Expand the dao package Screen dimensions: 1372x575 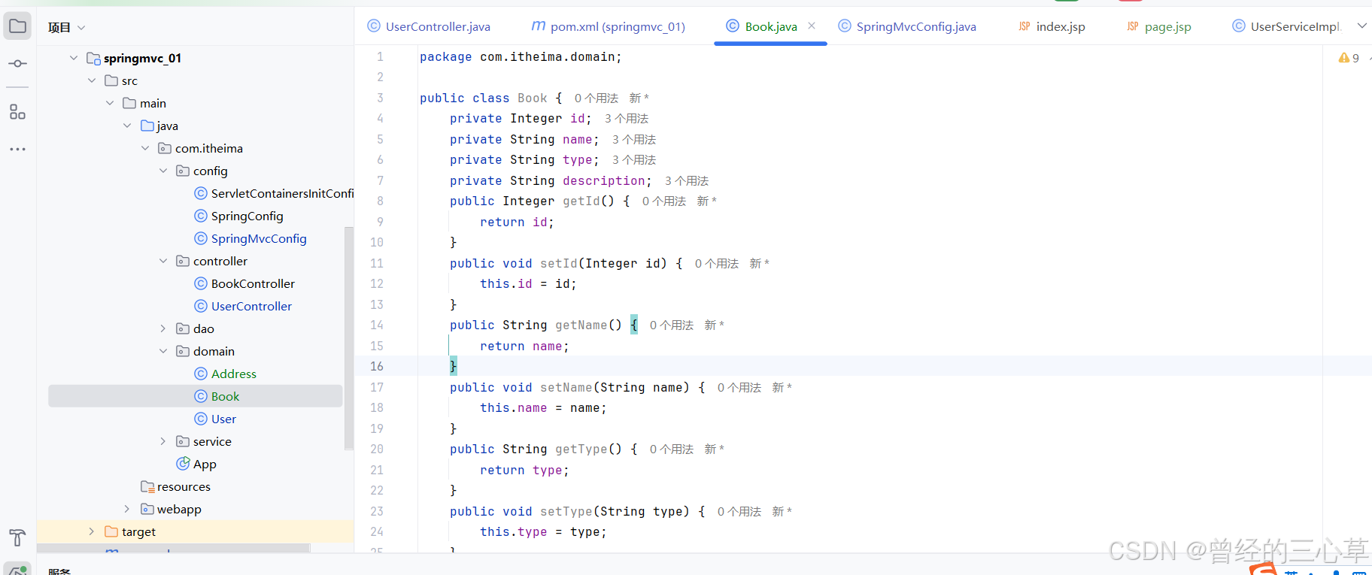click(x=163, y=328)
